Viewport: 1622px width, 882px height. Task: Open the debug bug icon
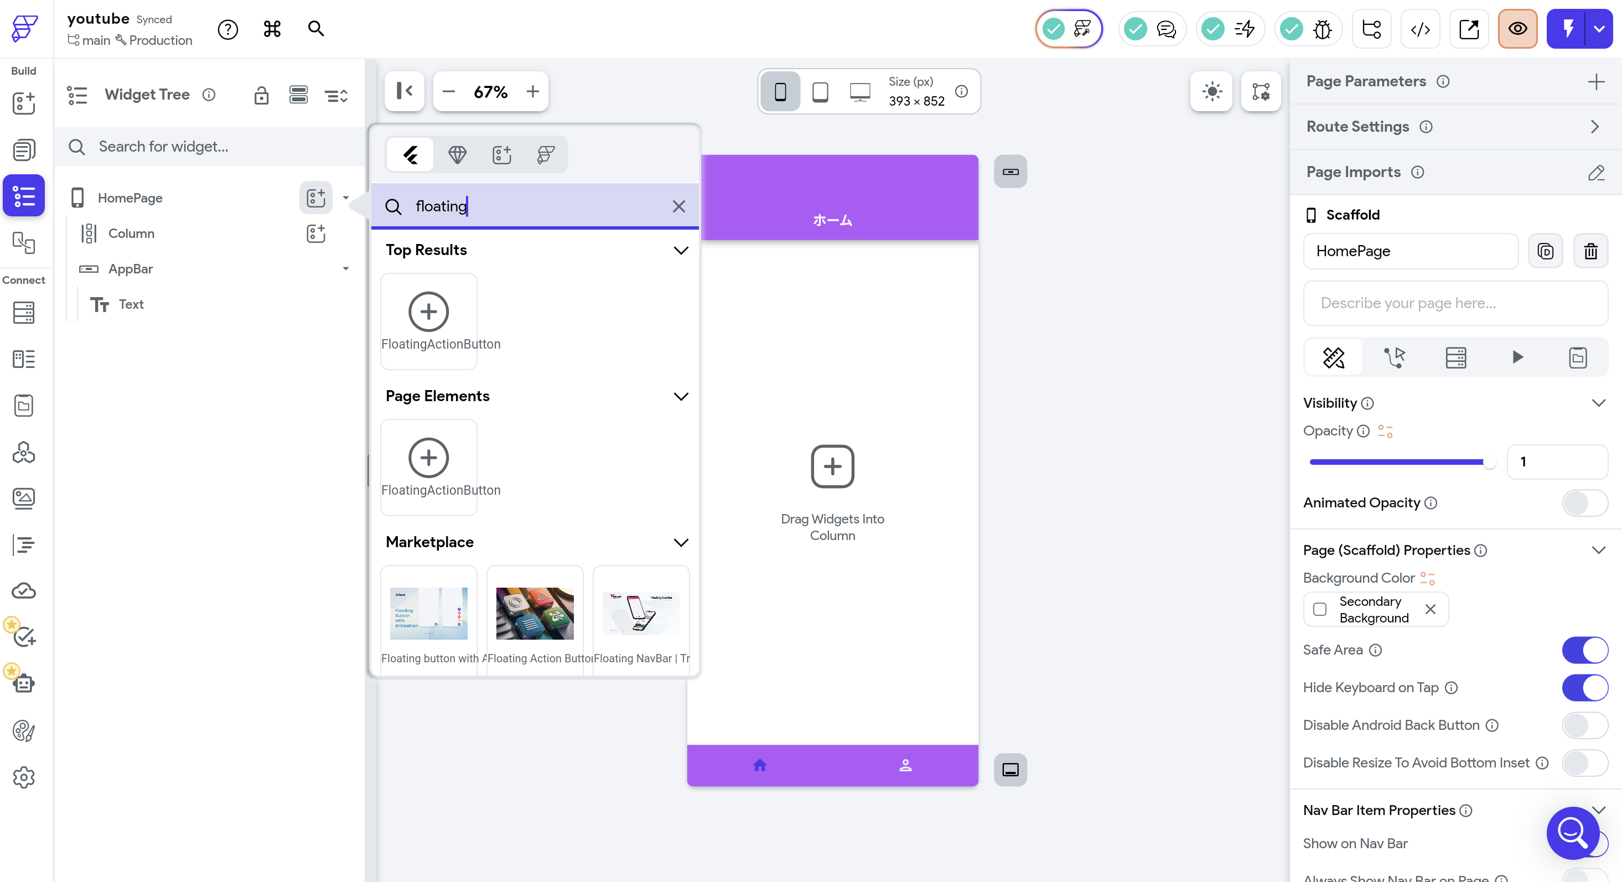1322,29
